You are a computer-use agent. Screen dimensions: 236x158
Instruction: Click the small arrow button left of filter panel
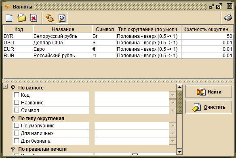[5, 86]
